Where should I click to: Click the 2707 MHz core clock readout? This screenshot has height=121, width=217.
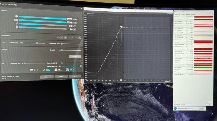(x=72, y=19)
